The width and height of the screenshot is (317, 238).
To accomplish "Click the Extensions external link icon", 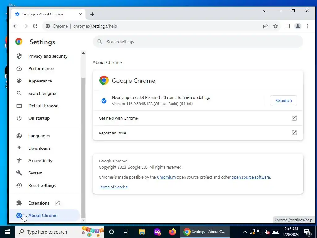I will click(x=57, y=203).
